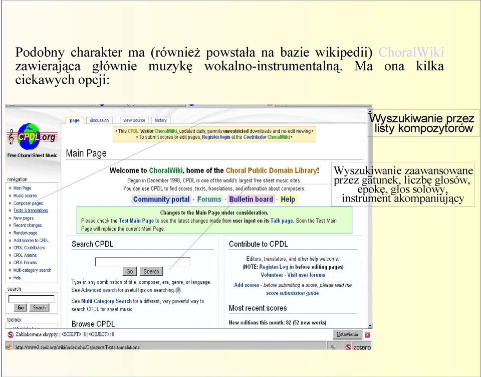Open 'Multi-Category Search' link in Search CPDL section
The height and width of the screenshot is (377, 481).
(x=106, y=301)
